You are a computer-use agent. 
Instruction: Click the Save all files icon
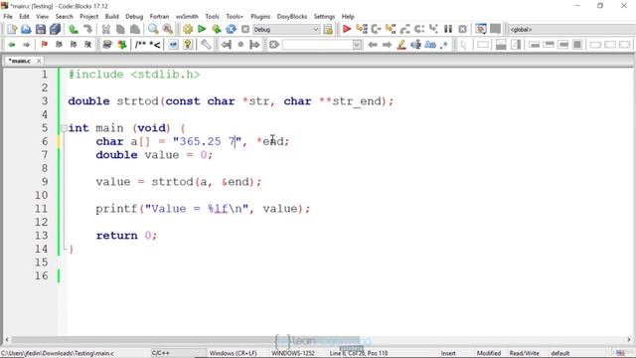click(x=55, y=29)
